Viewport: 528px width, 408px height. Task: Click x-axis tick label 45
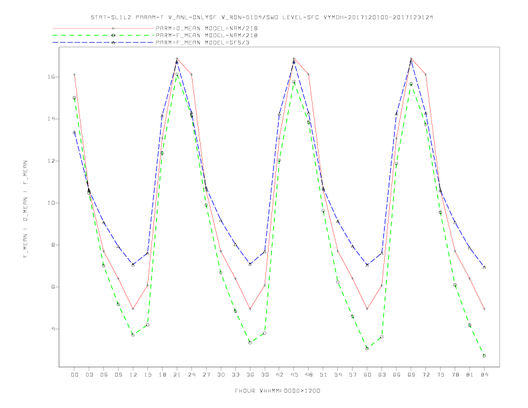[x=294, y=375]
